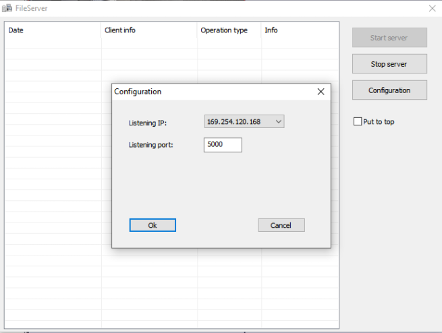Screen dimensions: 442x333
Task: Close the Configuration dialog with X
Action: (x=321, y=92)
